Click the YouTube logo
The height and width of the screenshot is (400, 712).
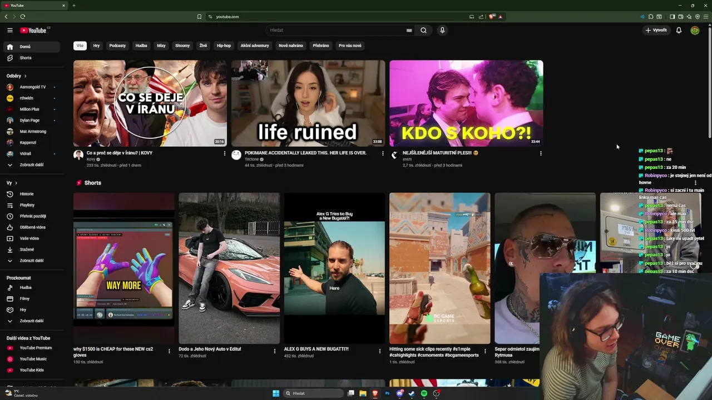point(33,30)
